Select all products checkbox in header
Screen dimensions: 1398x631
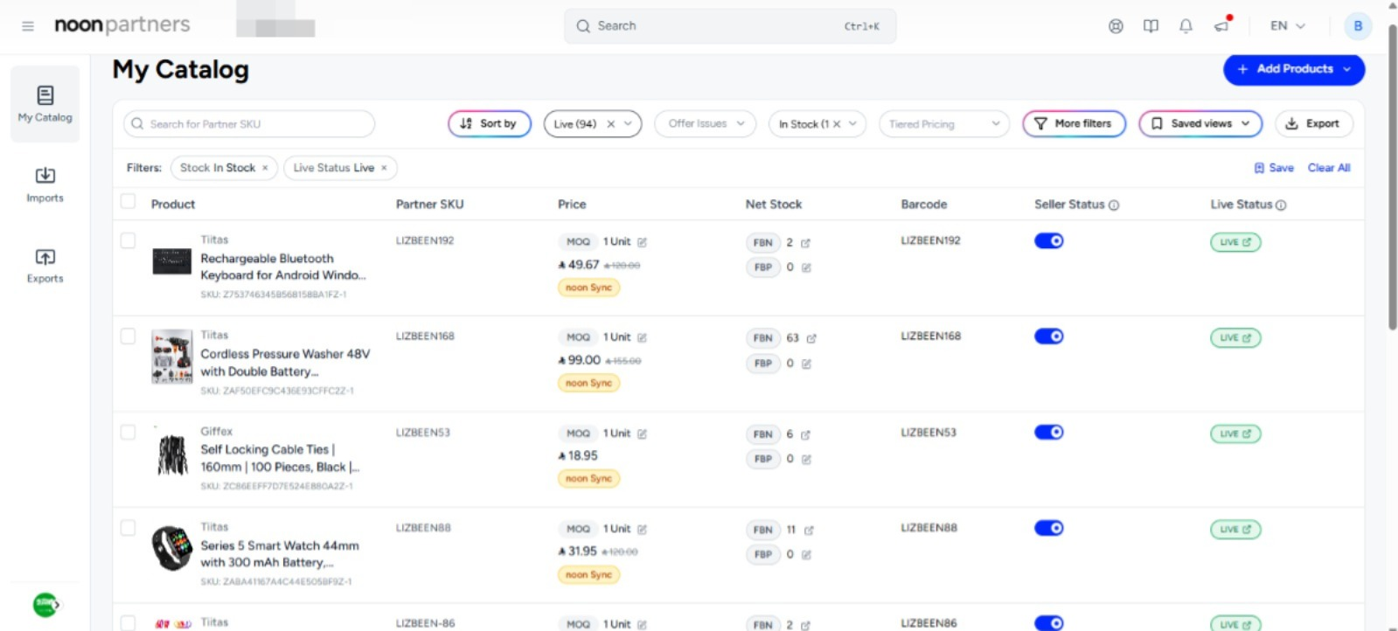coord(129,202)
